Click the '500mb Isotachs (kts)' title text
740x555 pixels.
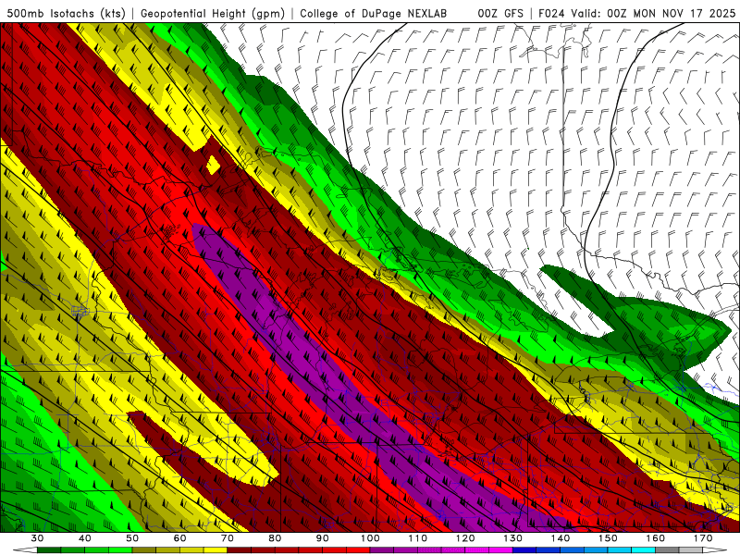pos(67,13)
